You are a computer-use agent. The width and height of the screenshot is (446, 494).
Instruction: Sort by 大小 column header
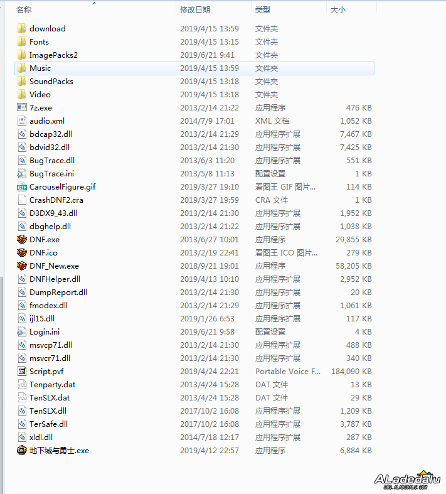[337, 10]
